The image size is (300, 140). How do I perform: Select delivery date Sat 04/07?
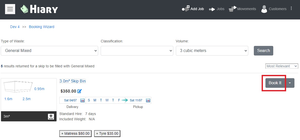pyautogui.click(x=70, y=100)
